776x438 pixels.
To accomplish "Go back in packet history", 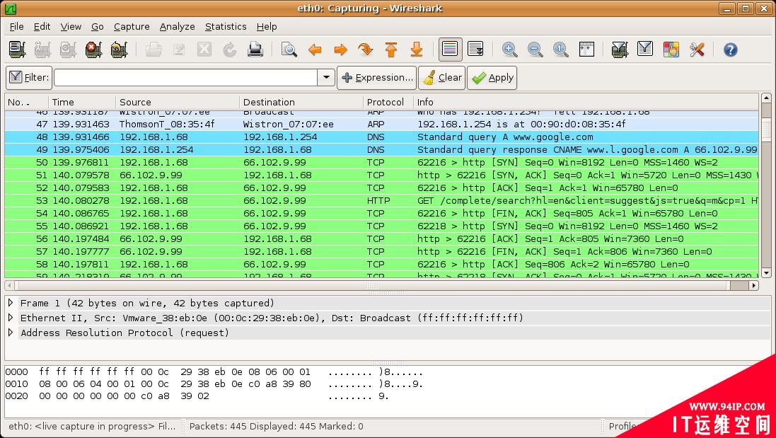I will point(315,50).
